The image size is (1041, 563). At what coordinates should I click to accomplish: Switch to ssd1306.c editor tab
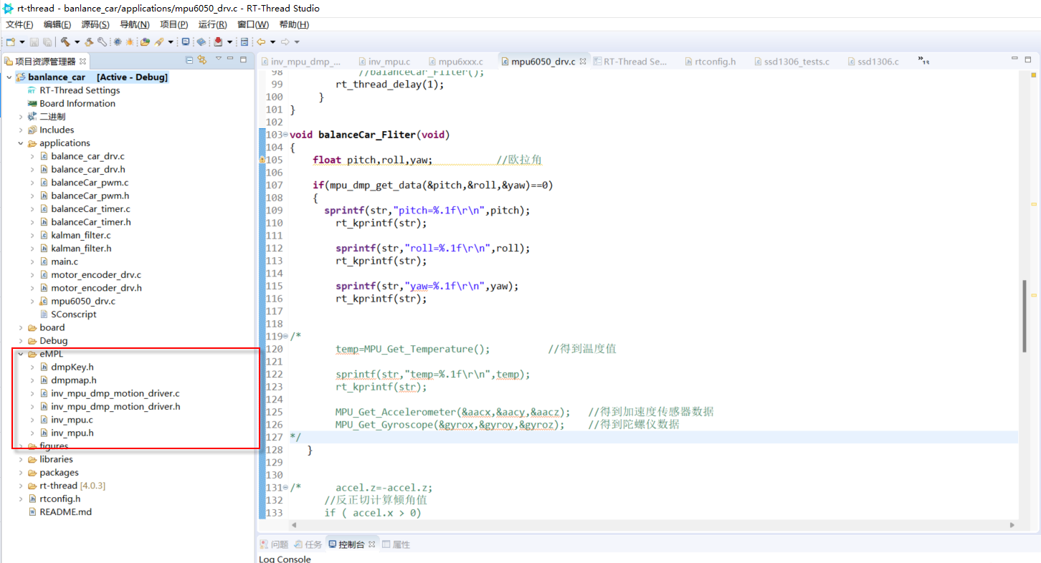tap(872, 62)
